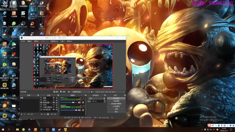Mute the microphone channel speaker icon

(79, 102)
